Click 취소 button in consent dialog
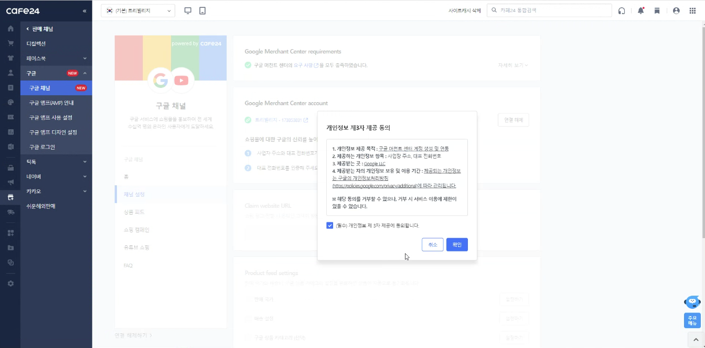Screen dimensions: 705x348 (433, 244)
